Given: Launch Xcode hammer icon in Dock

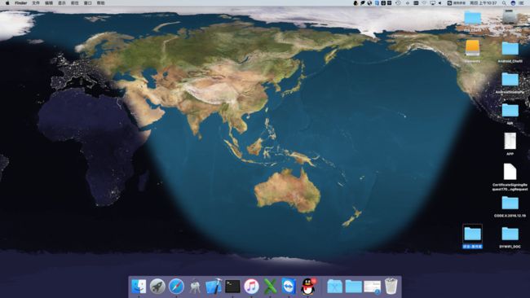Looking at the screenshot, I should coord(214,286).
